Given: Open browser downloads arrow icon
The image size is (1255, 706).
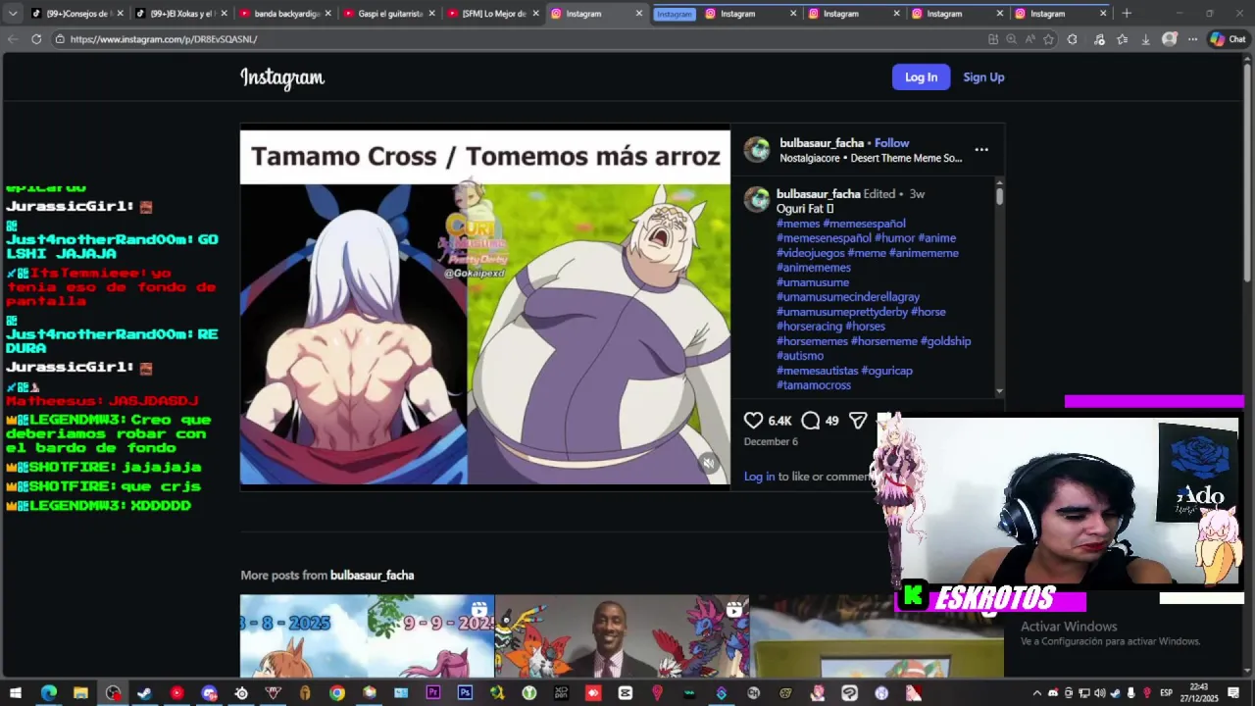Looking at the screenshot, I should pos(1145,39).
